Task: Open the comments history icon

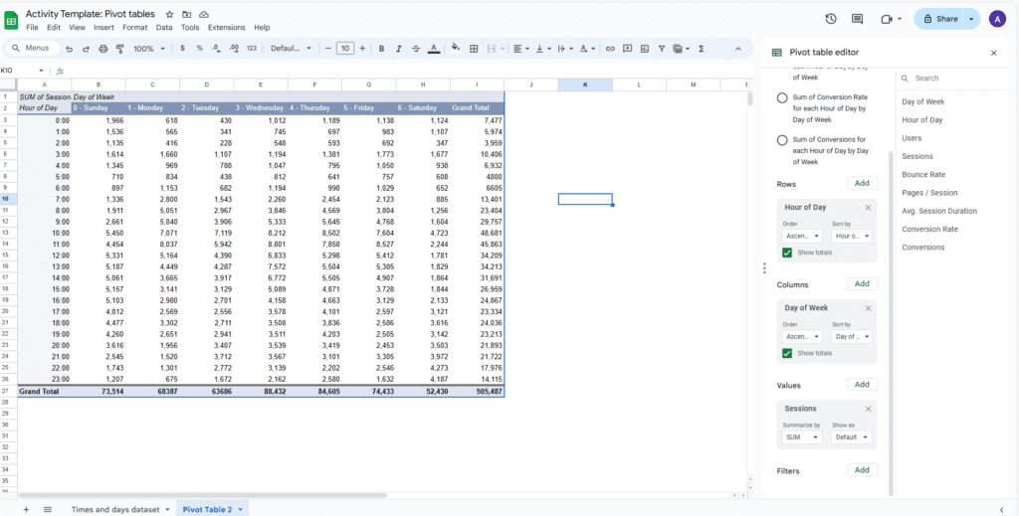Action: coord(857,19)
